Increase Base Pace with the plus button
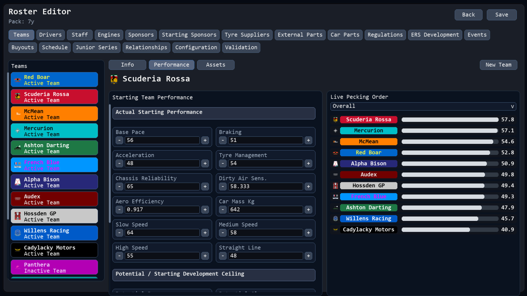 click(x=205, y=140)
